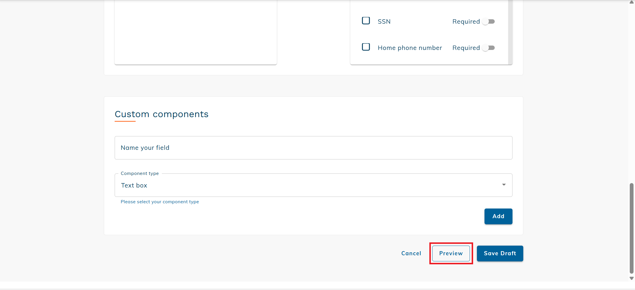Check the Home phone number checkbox

pyautogui.click(x=365, y=47)
